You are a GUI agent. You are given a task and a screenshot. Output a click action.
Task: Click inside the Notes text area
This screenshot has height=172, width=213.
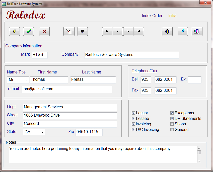click(x=103, y=154)
